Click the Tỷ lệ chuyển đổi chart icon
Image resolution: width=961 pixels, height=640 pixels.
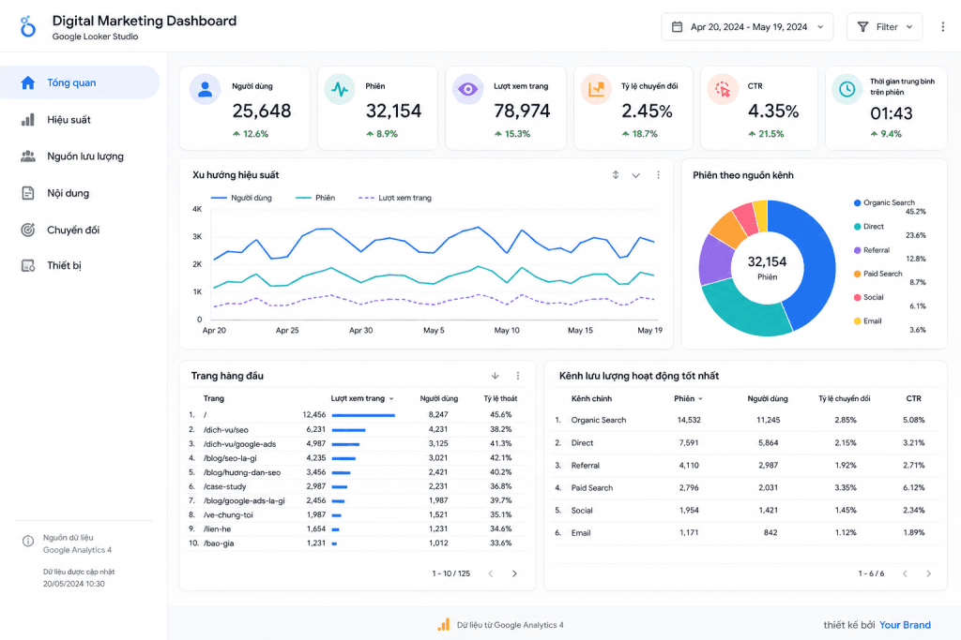pos(596,89)
